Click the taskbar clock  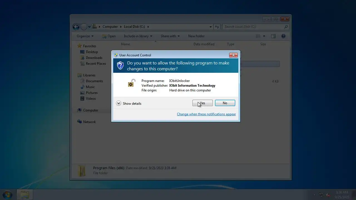[342, 195]
